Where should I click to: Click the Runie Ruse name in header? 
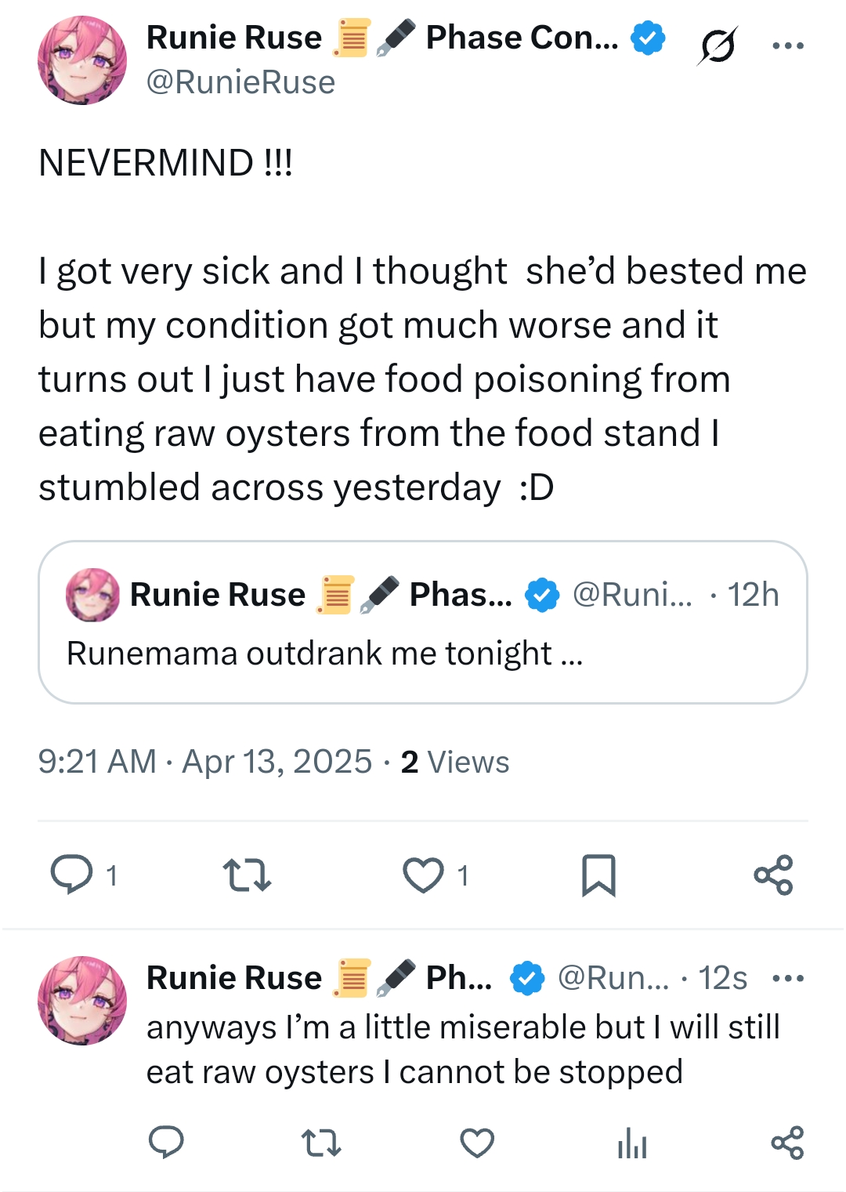coord(233,38)
